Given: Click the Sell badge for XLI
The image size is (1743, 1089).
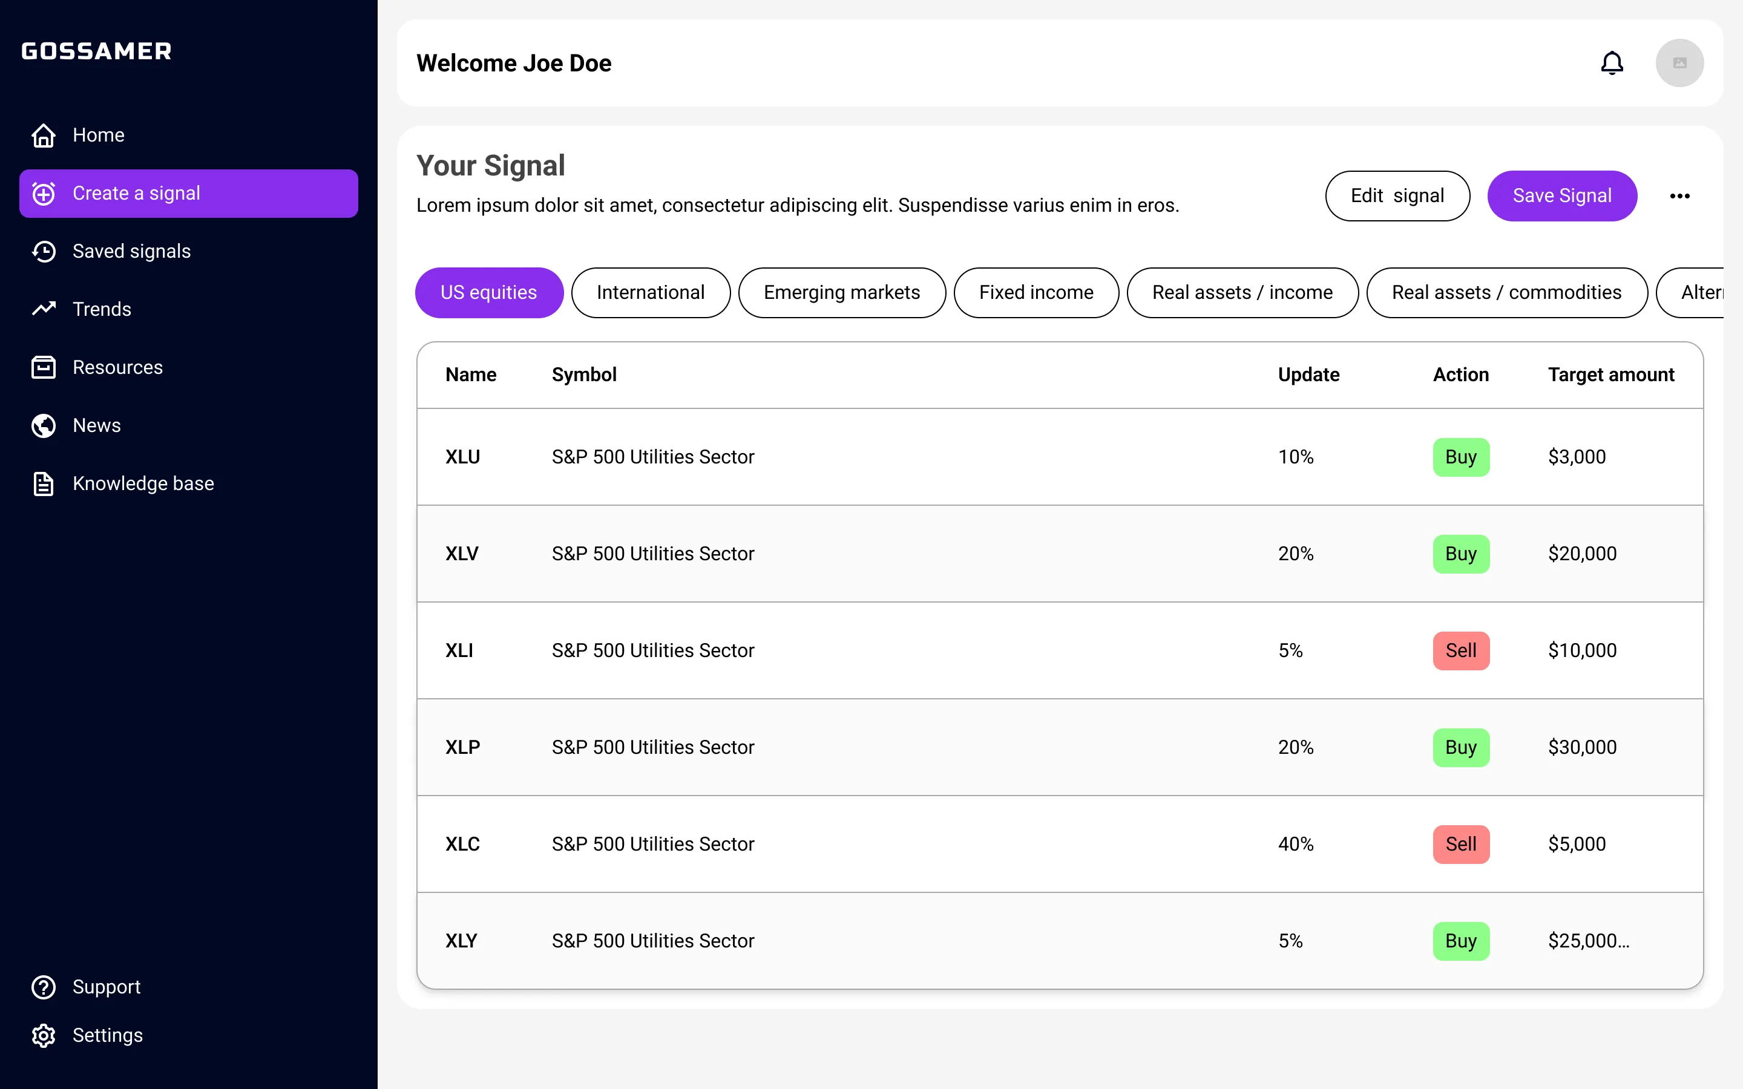Looking at the screenshot, I should pos(1460,650).
